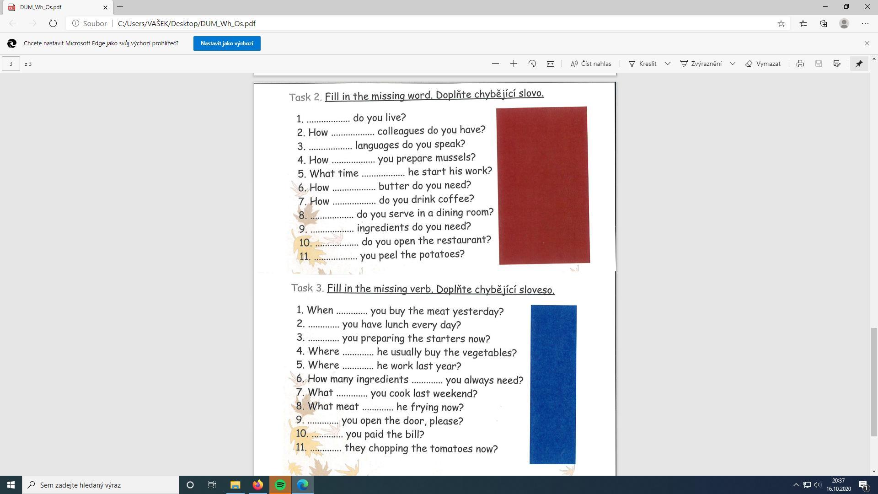878x494 pixels.
Task: Expand the Zvýraznění color dropdown
Action: point(732,64)
